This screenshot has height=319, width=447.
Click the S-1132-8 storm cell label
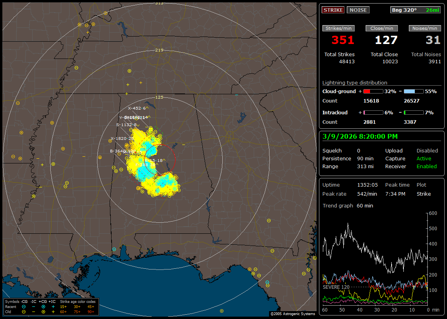(x=126, y=125)
